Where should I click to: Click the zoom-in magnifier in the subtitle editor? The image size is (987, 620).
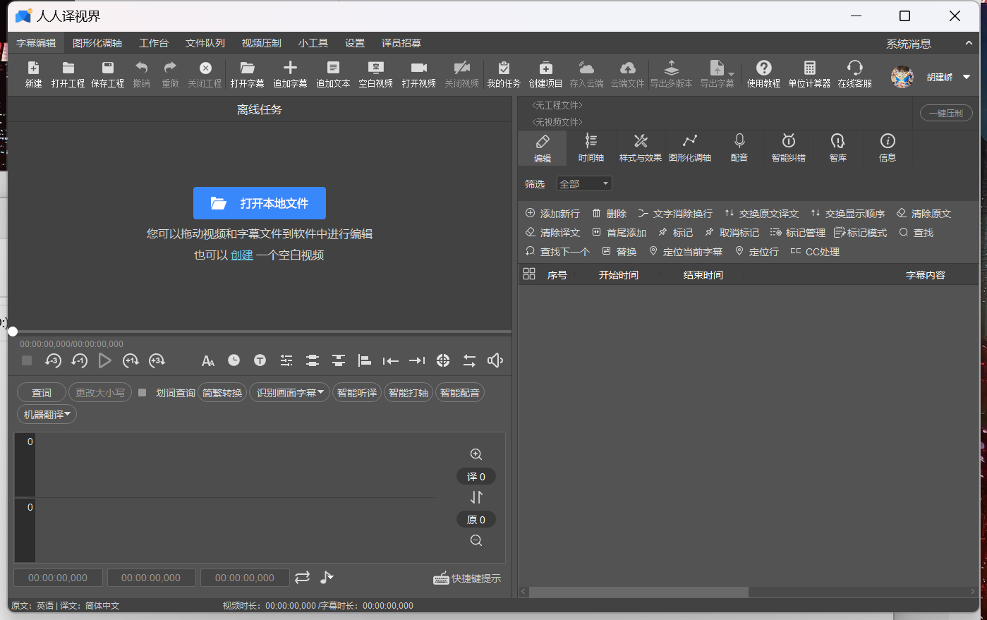click(x=476, y=454)
